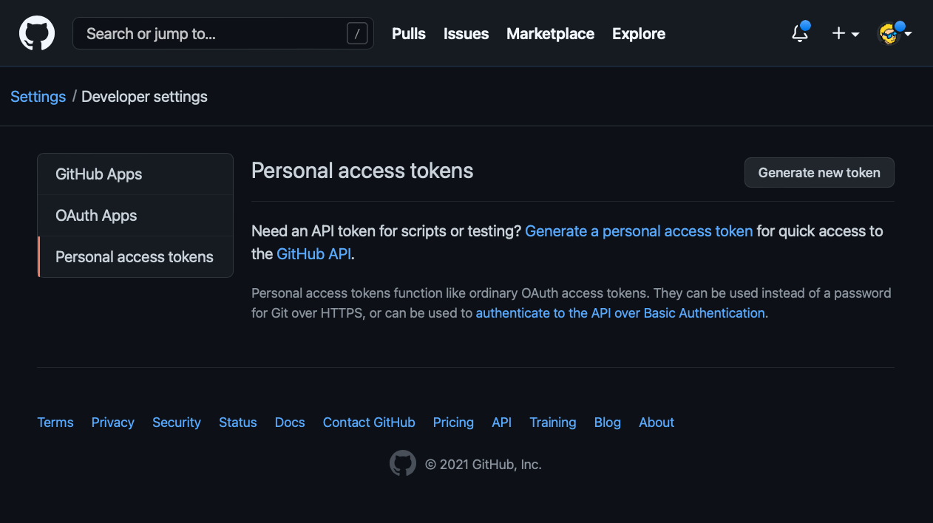Click the GitHub logo in the footer
The width and height of the screenshot is (933, 523).
[403, 462]
